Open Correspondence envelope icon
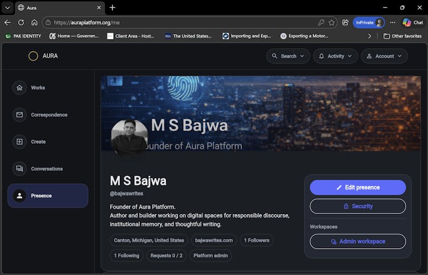The height and width of the screenshot is (275, 428). (x=20, y=115)
